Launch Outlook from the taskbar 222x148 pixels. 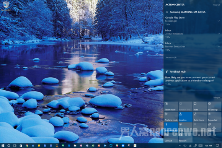[105, 145]
